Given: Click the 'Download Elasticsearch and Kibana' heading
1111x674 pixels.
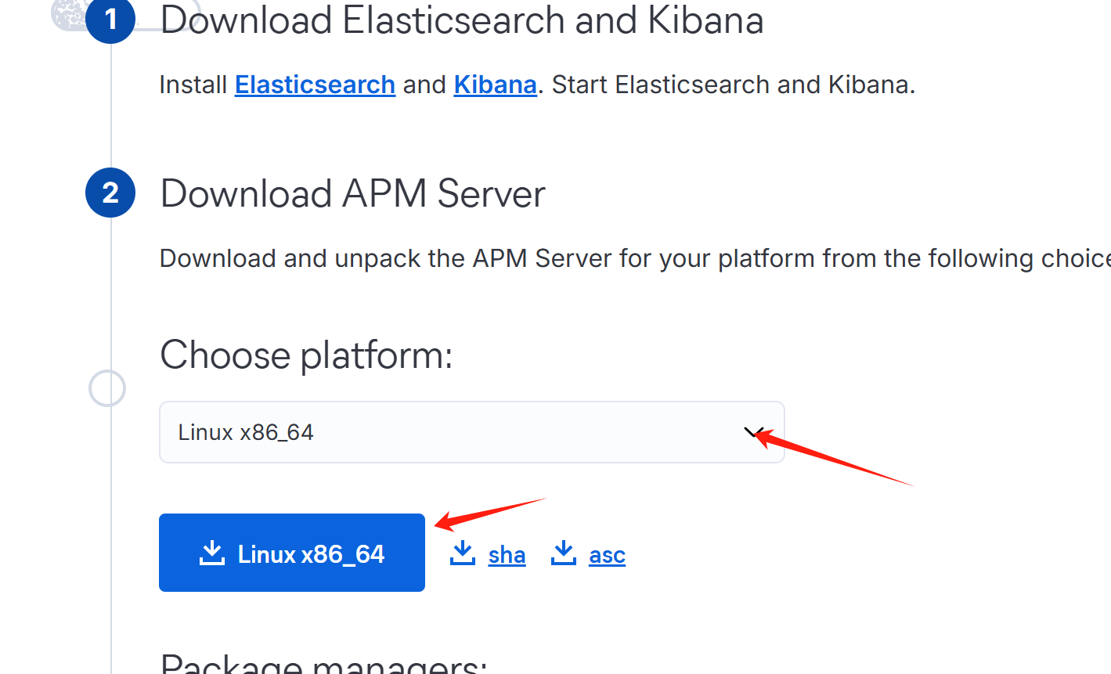Looking at the screenshot, I should (x=462, y=20).
